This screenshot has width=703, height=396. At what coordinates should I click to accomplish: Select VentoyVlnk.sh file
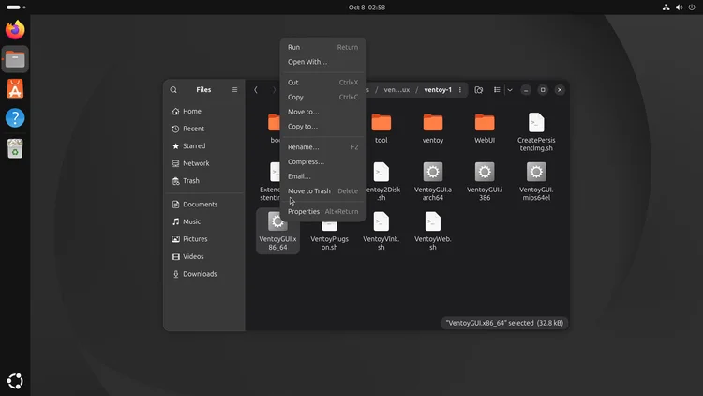[381, 231]
